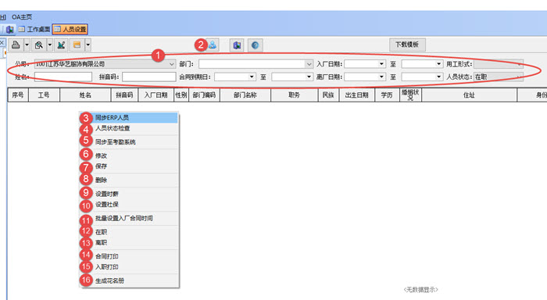This screenshot has width=547, height=300.
Task: Click the 部门编码 column header
Action: click(204, 95)
